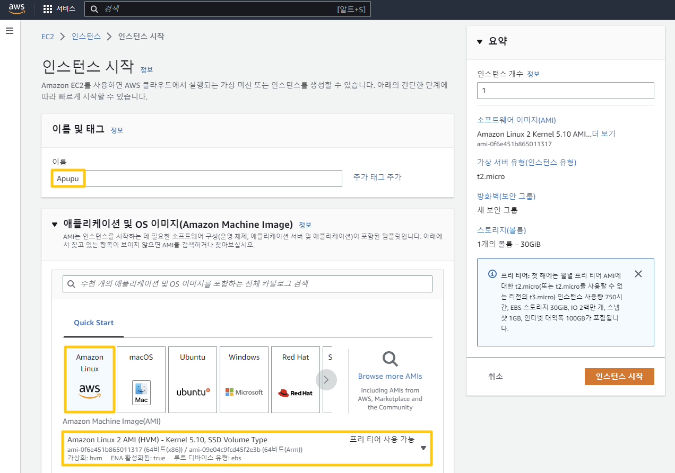
Task: Open 정보 link beside 이름 및 태그
Action: pos(117,130)
